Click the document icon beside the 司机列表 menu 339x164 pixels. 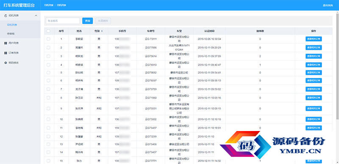[x=6, y=16]
